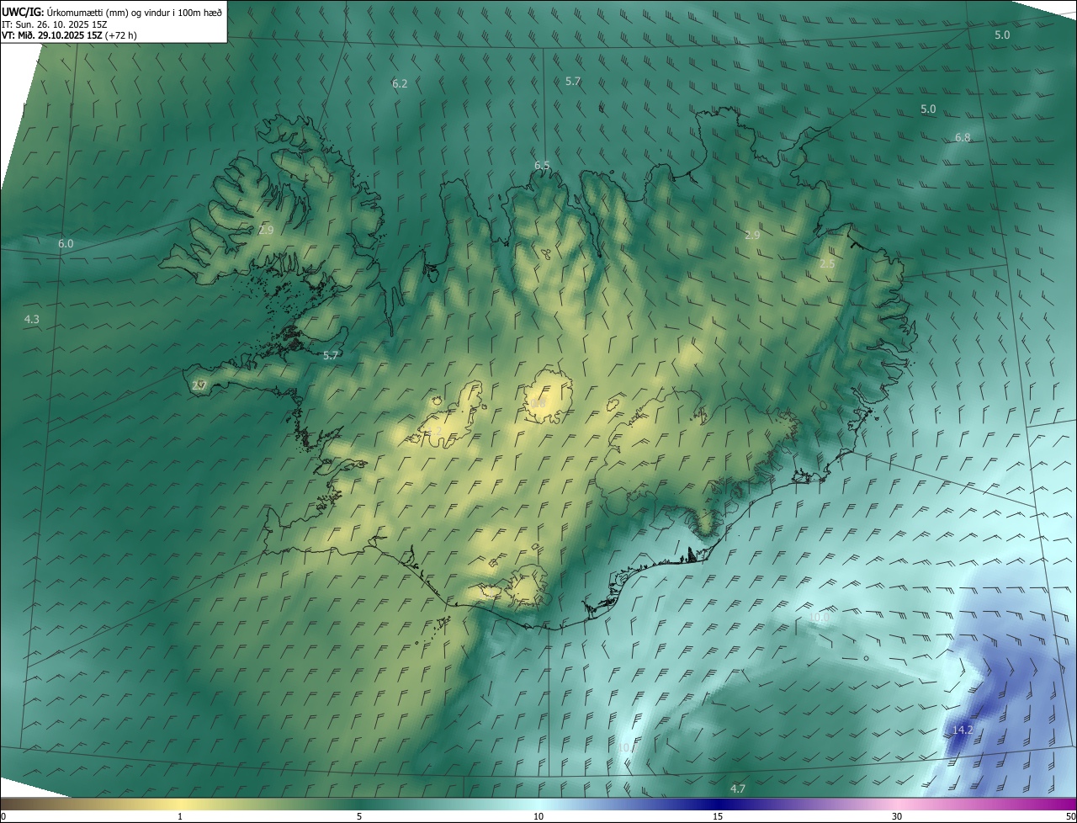Screen dimensions: 1077x823
Task: Click the 50 label on the color scale
Action: [x=1070, y=816]
